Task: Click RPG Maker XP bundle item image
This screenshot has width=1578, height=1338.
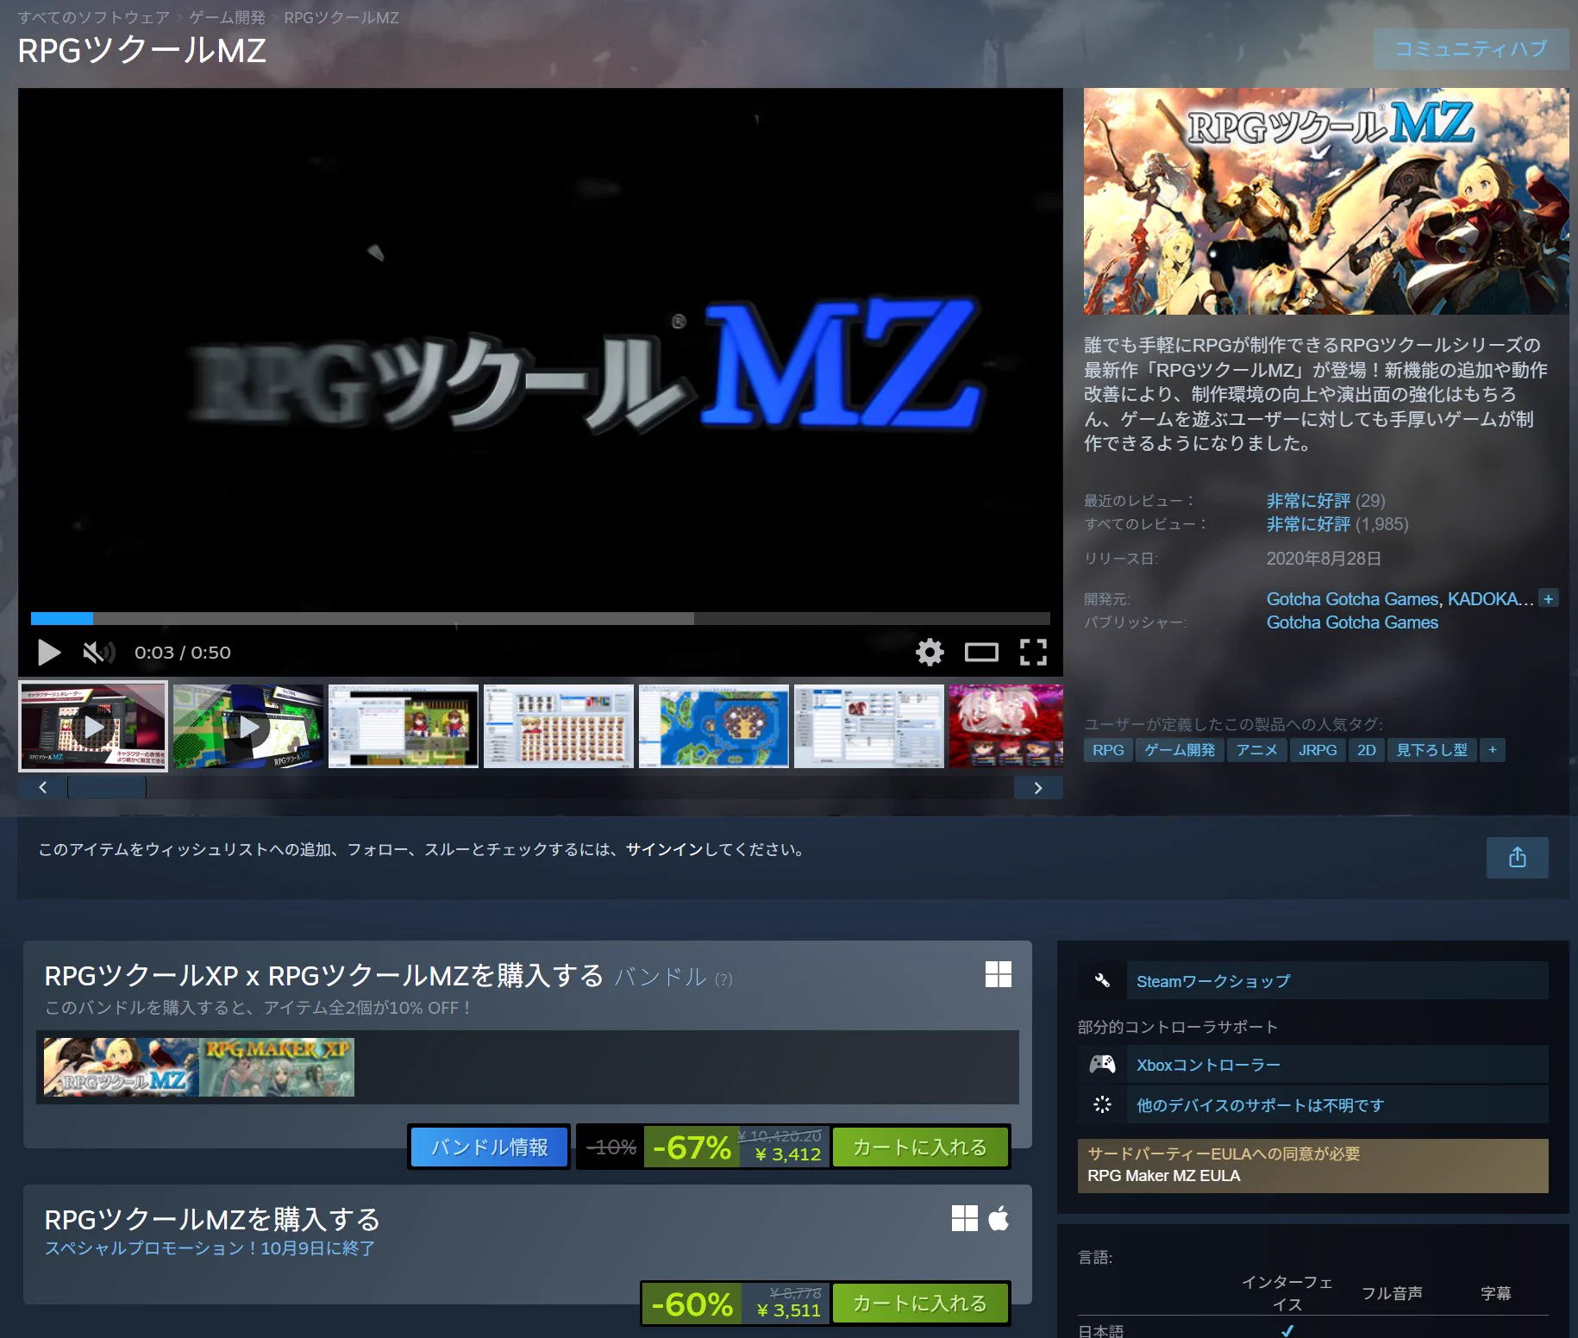Action: pyautogui.click(x=277, y=1067)
